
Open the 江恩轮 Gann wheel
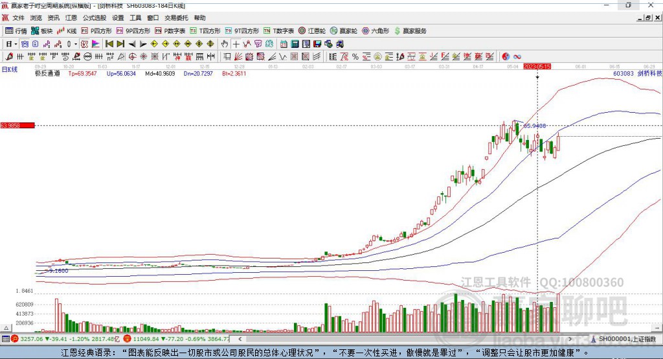click(312, 31)
